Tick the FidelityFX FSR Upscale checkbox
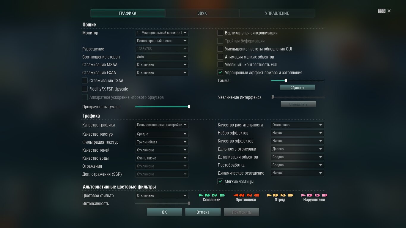The width and height of the screenshot is (406, 228). pyautogui.click(x=85, y=89)
